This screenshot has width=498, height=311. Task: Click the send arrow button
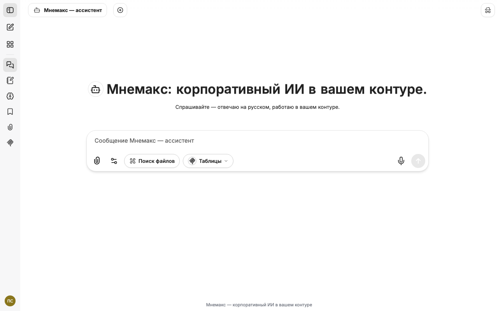coord(418,161)
